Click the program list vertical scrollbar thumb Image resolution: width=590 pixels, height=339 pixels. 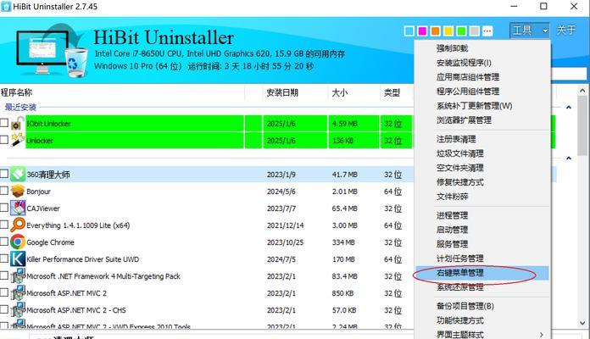(x=582, y=126)
